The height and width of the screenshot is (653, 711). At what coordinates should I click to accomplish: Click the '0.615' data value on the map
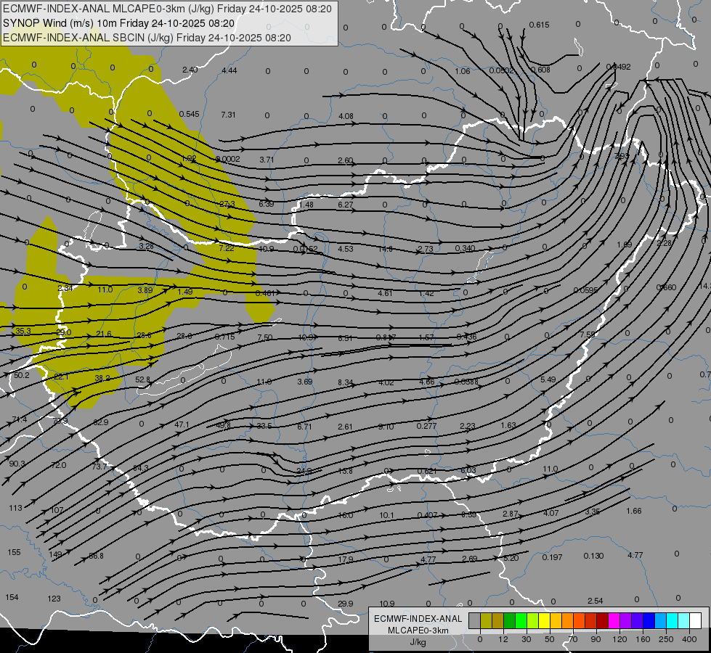pyautogui.click(x=539, y=25)
